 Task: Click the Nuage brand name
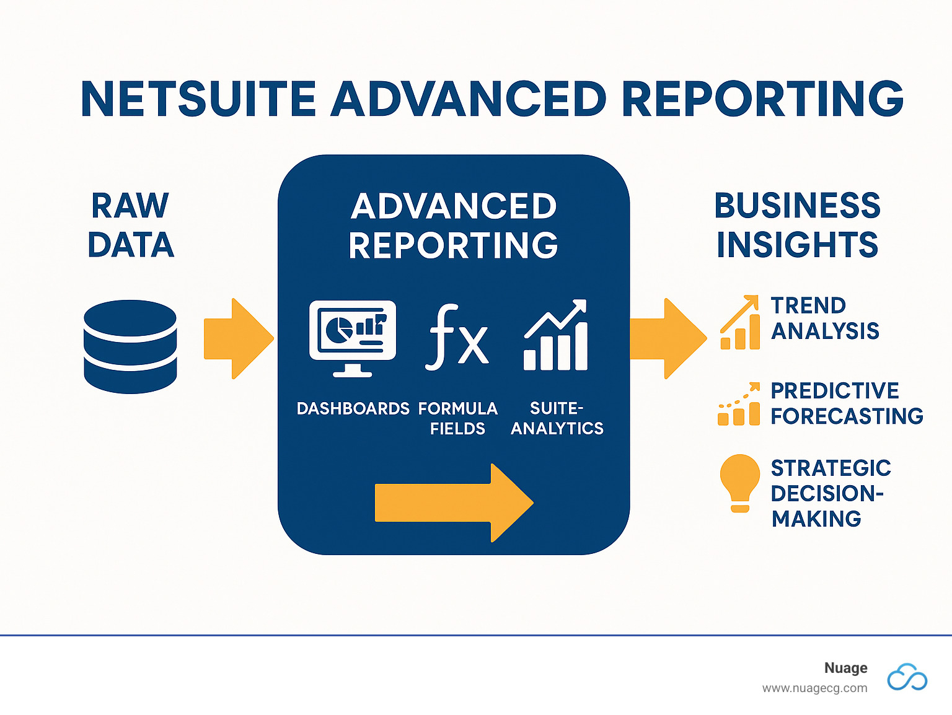point(846,668)
